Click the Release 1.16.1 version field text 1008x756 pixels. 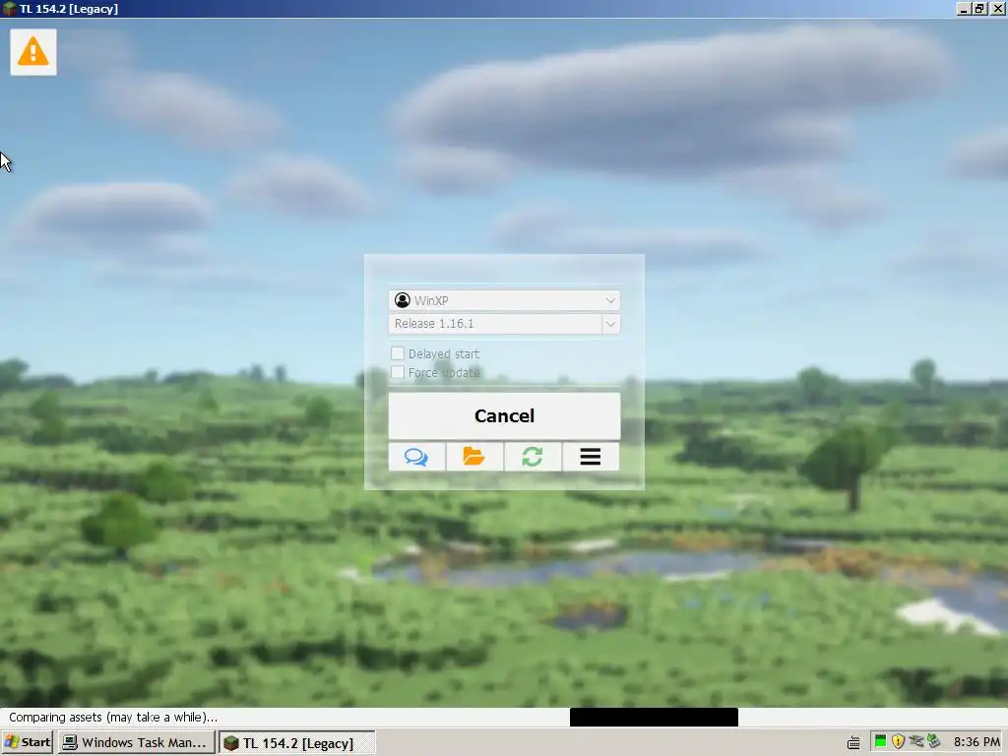[434, 323]
